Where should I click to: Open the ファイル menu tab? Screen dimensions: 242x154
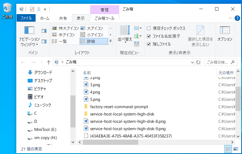26,18
